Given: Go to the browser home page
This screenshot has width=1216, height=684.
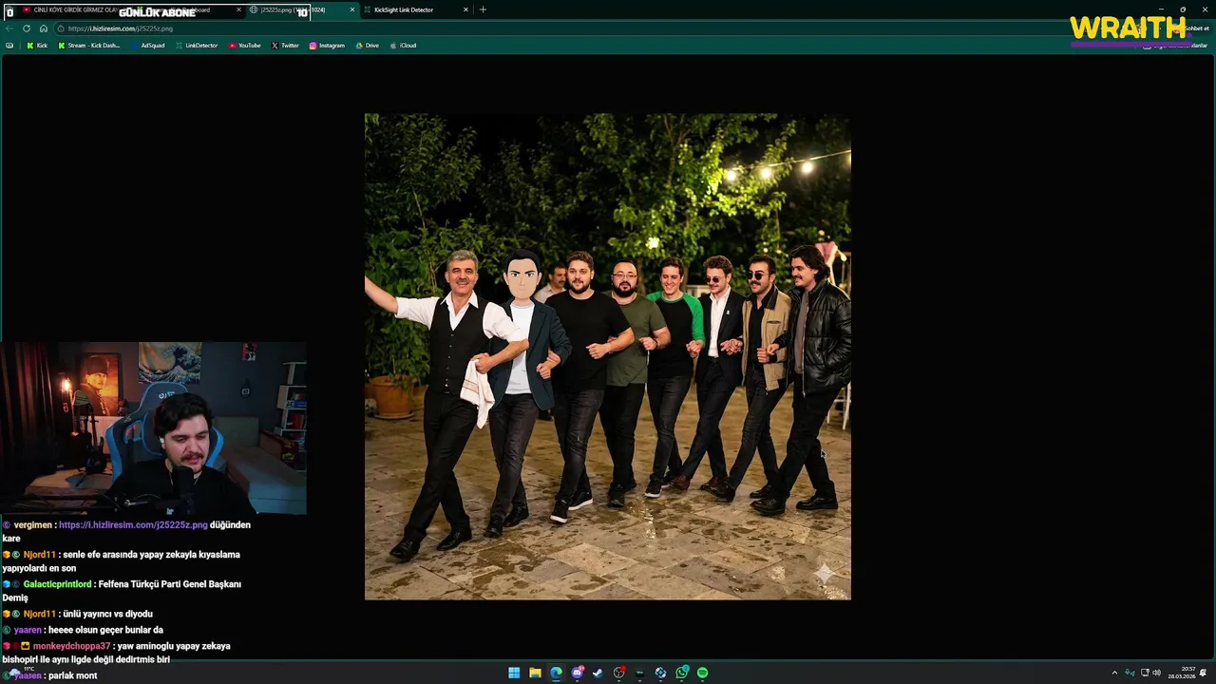Looking at the screenshot, I should (43, 28).
